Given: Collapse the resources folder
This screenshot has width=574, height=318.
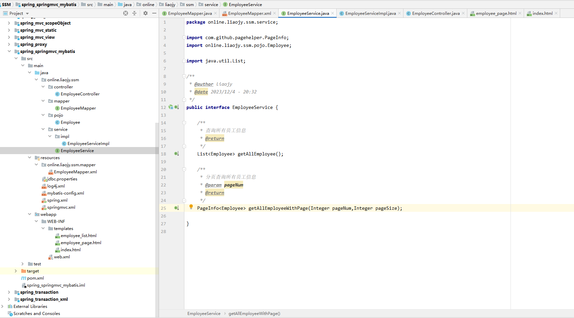Looking at the screenshot, I should (29, 157).
